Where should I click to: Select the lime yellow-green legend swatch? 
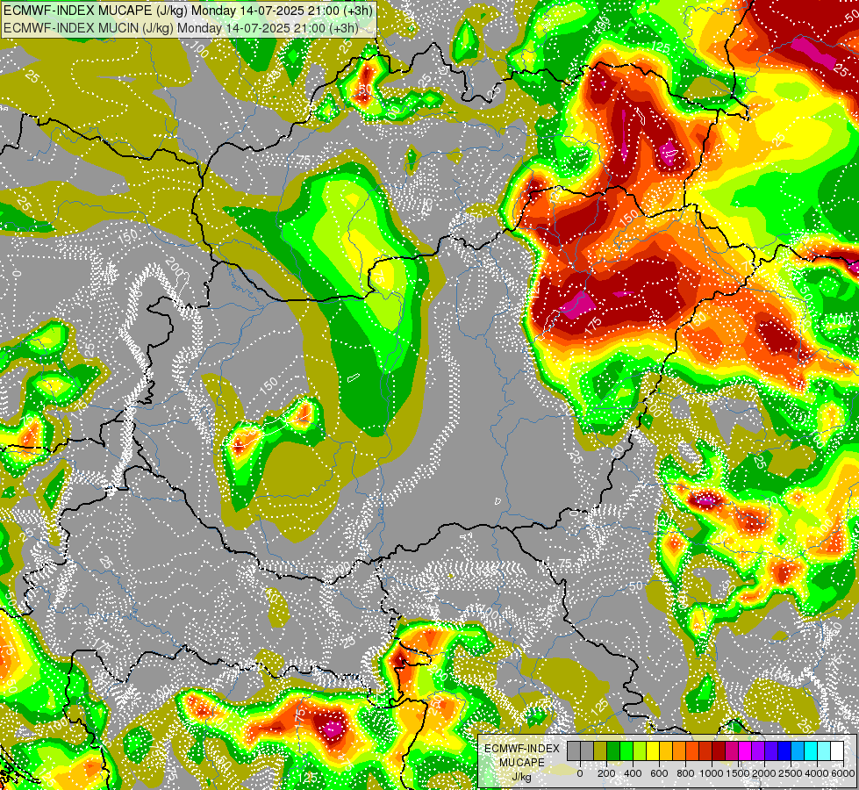pyautogui.click(x=640, y=751)
